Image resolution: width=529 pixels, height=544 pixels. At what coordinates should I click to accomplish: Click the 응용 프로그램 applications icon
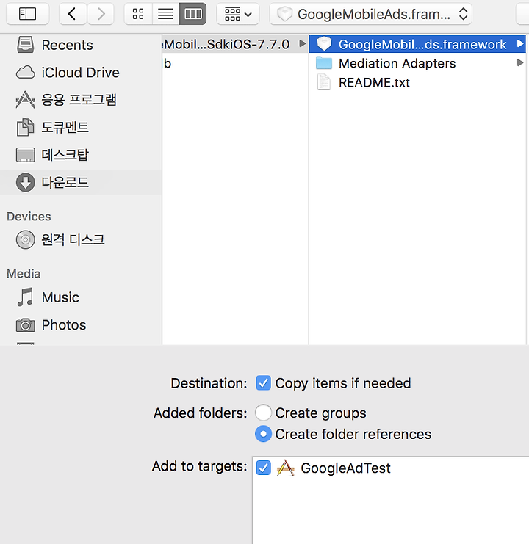pyautogui.click(x=25, y=100)
